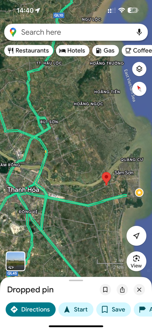Filter by Restaurants chip

(x=29, y=51)
